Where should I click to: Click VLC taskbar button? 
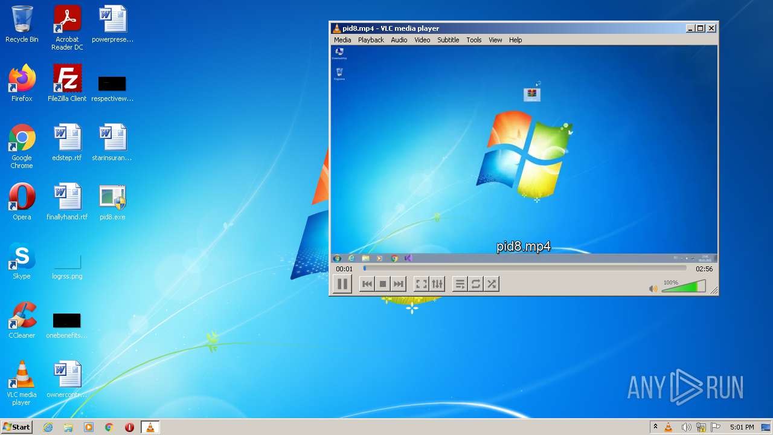(150, 427)
